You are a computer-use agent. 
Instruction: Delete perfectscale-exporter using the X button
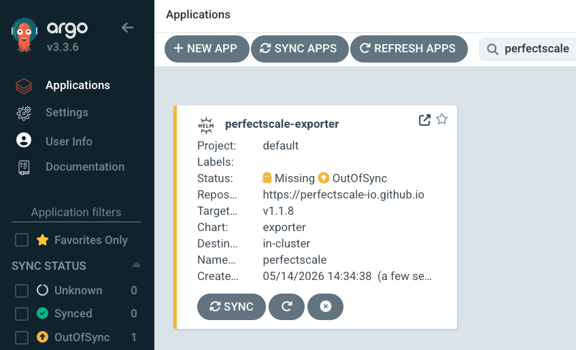point(326,307)
